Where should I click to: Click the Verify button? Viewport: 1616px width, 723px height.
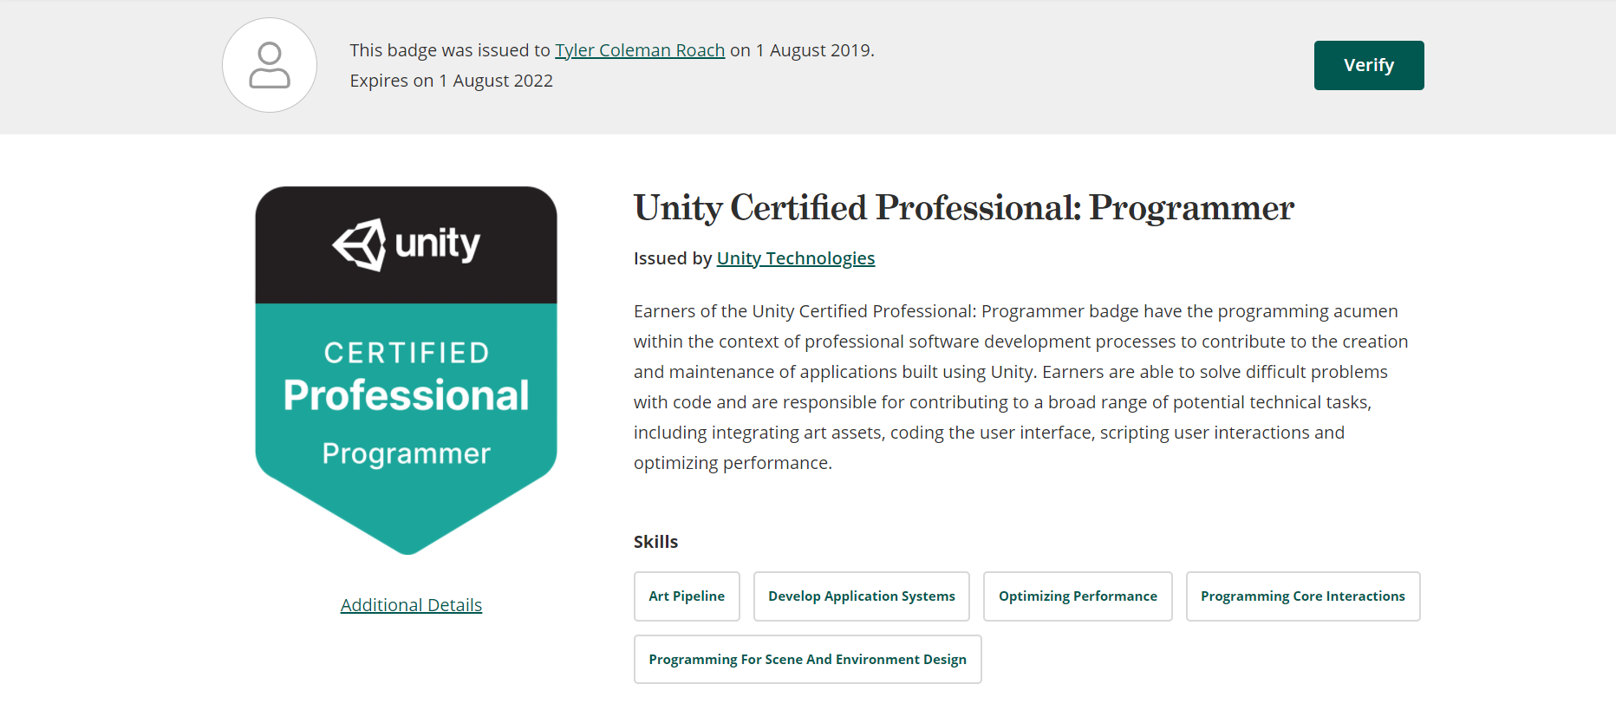pyautogui.click(x=1369, y=65)
